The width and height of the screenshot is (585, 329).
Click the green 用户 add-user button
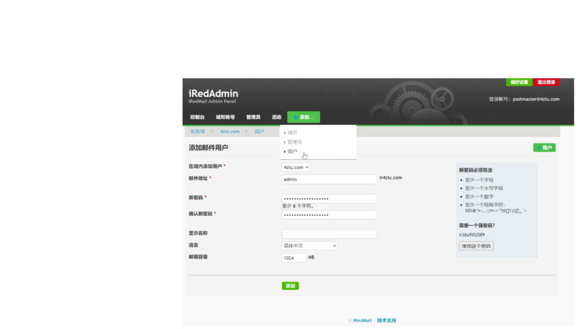[x=544, y=148]
